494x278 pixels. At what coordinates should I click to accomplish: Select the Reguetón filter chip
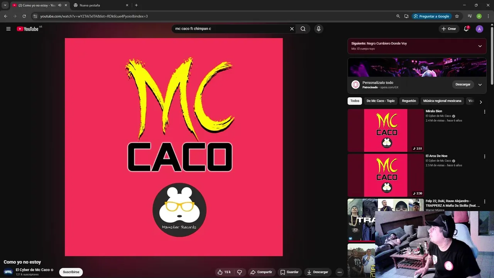pos(409,101)
